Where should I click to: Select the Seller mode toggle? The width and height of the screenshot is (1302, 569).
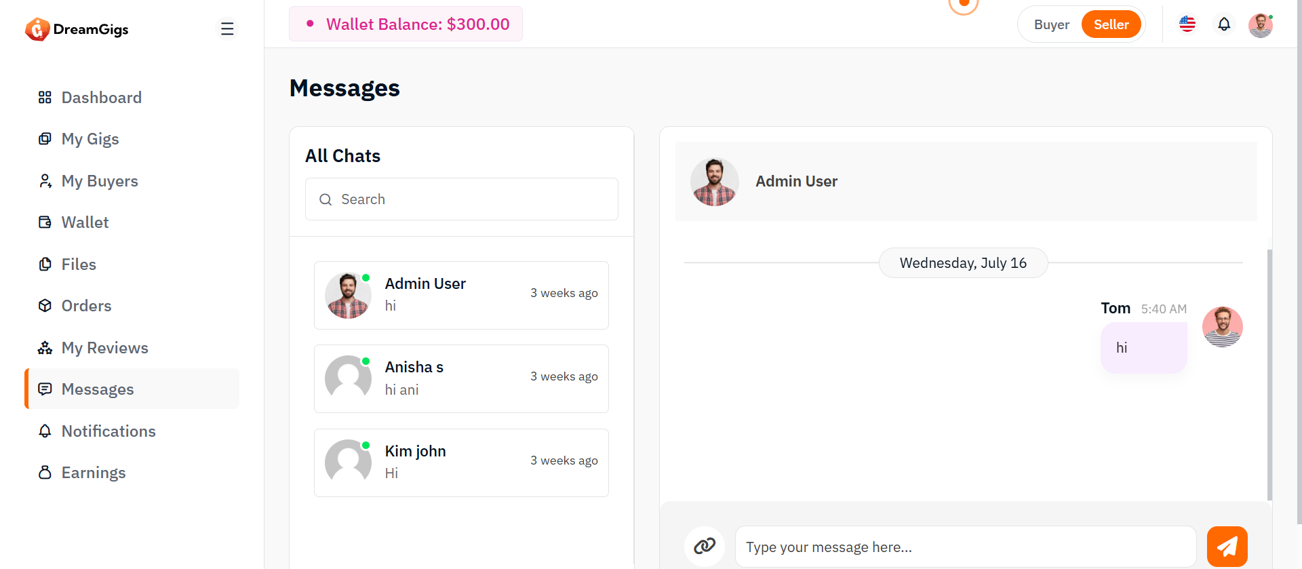(x=1111, y=24)
